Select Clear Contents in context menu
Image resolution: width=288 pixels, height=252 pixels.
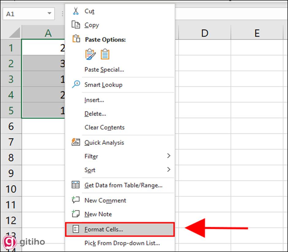[x=104, y=127]
